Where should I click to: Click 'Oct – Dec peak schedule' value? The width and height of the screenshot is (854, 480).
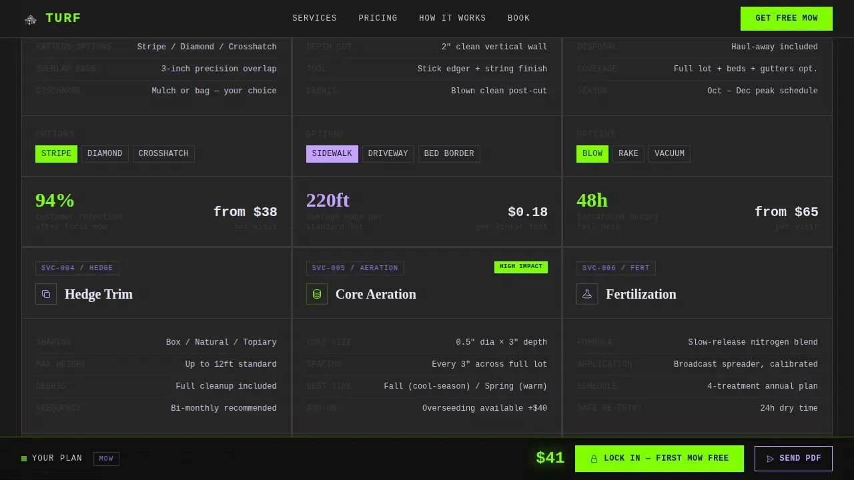(x=763, y=91)
